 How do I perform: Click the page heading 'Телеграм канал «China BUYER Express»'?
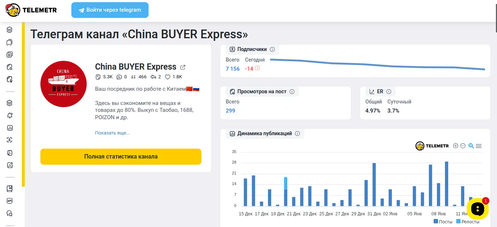click(x=139, y=34)
